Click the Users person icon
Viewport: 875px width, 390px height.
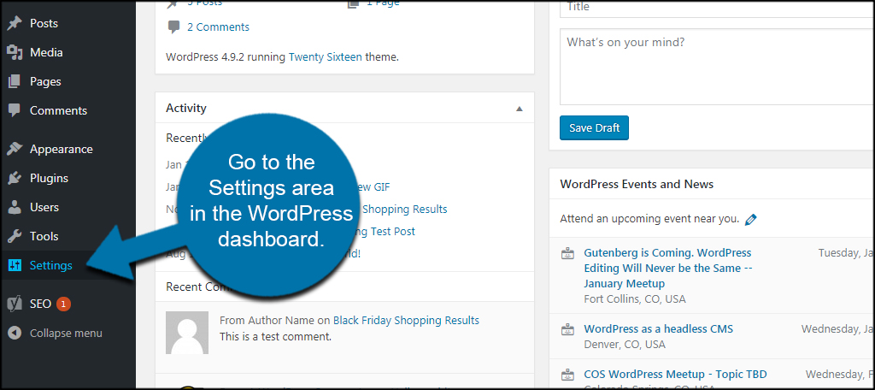[14, 207]
